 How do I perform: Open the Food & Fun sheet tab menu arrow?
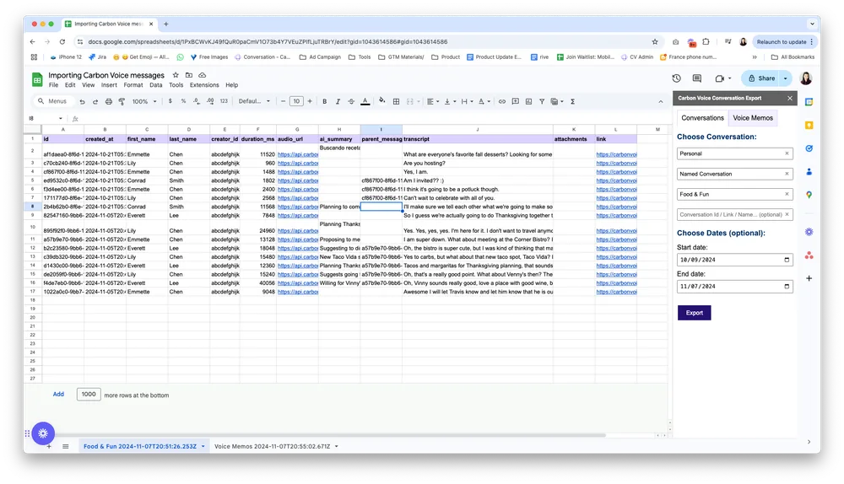tap(203, 446)
